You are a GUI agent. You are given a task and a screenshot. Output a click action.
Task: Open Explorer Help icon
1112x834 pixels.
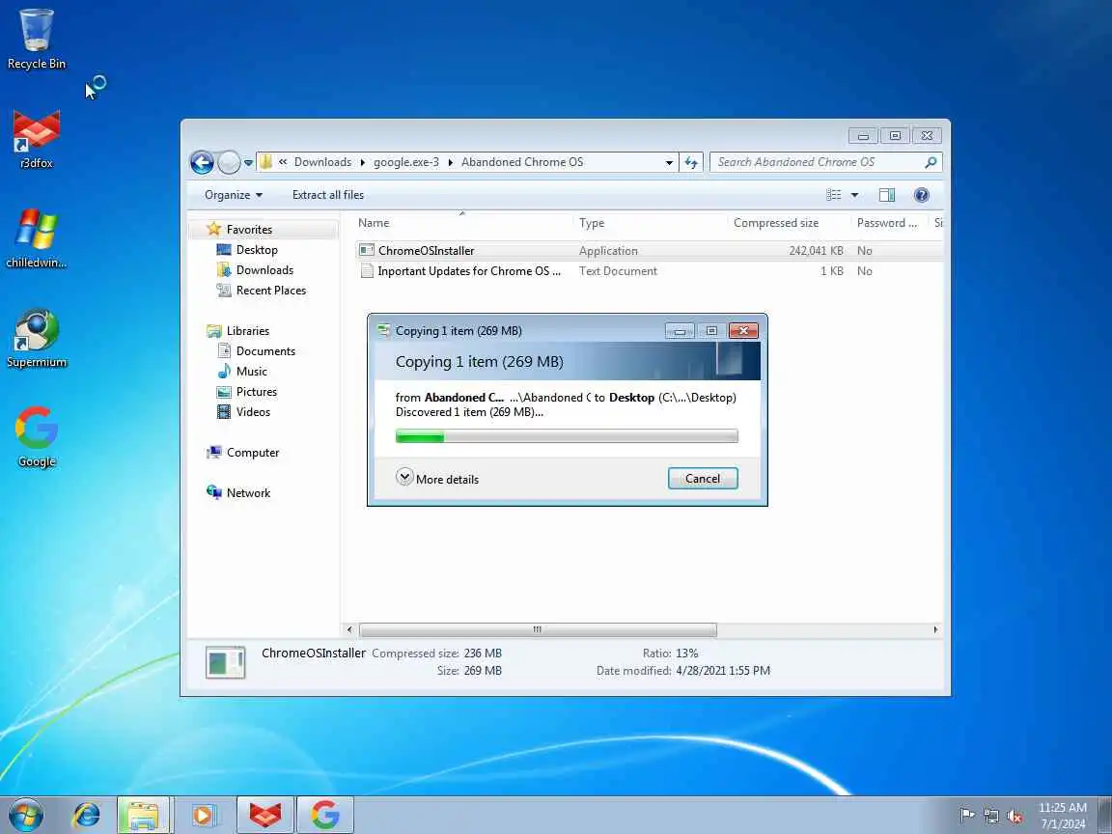(x=921, y=195)
